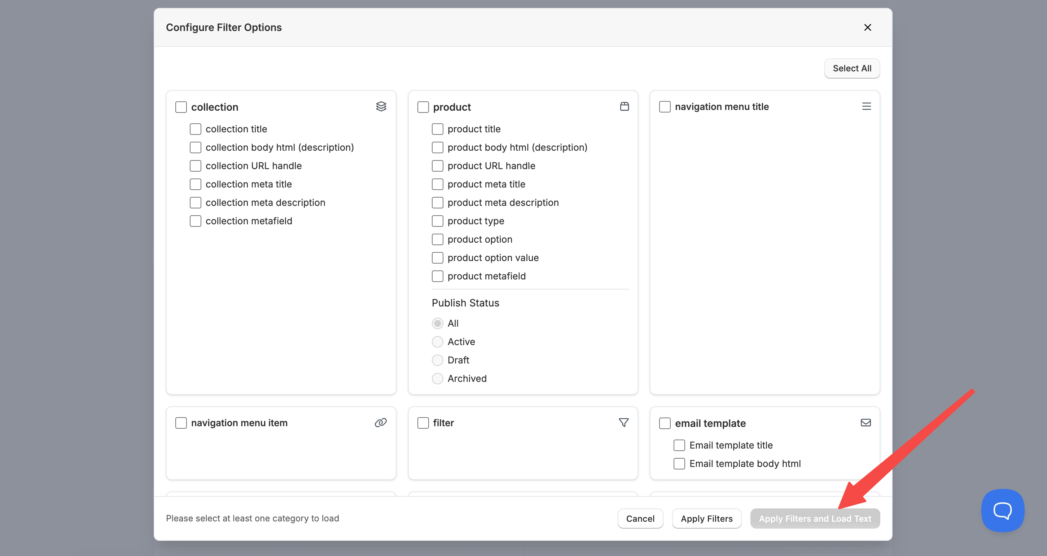Click the filter funnel icon
Image resolution: width=1047 pixels, height=556 pixels.
623,422
